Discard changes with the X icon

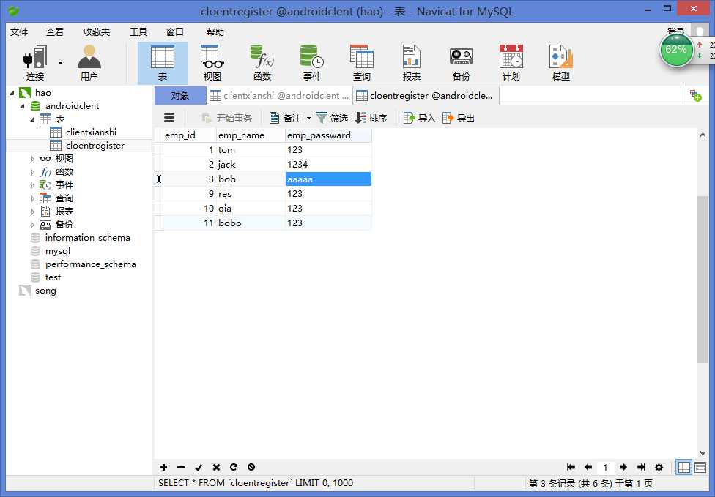point(216,467)
